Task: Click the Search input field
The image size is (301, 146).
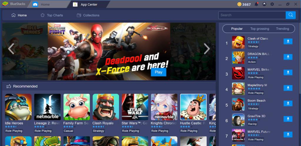Action: tap(252, 15)
